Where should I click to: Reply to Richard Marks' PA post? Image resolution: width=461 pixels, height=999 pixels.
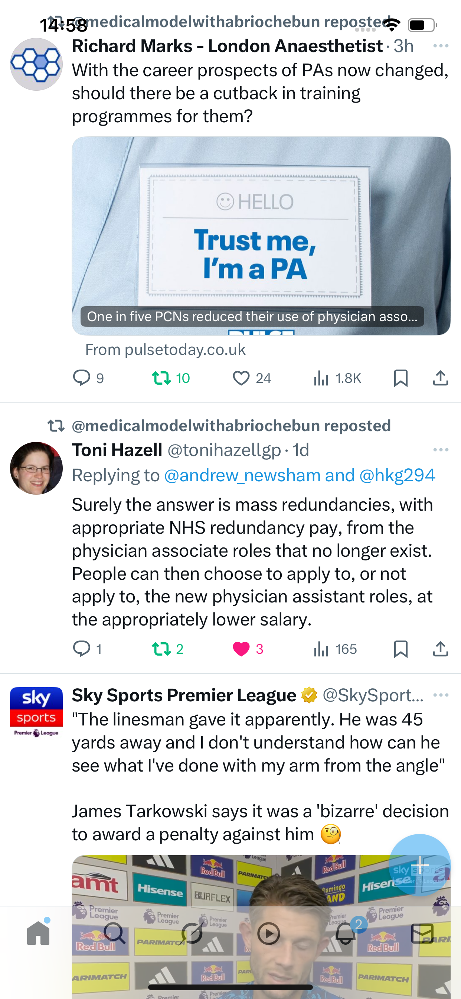tap(82, 378)
